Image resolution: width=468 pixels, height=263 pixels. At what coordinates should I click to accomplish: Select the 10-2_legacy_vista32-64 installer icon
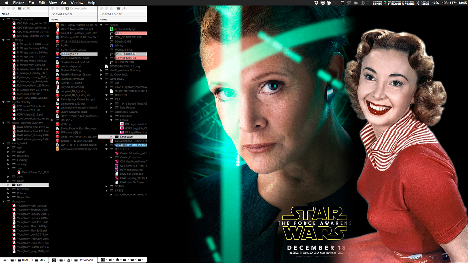click(x=58, y=25)
